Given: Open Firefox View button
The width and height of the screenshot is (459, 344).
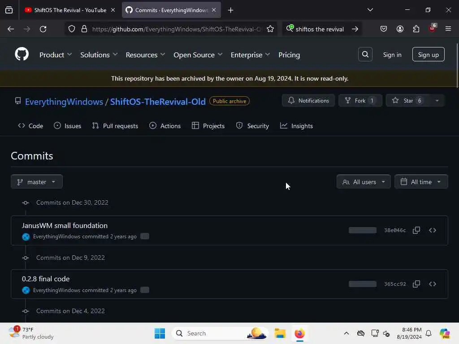Looking at the screenshot, I should [9, 10].
